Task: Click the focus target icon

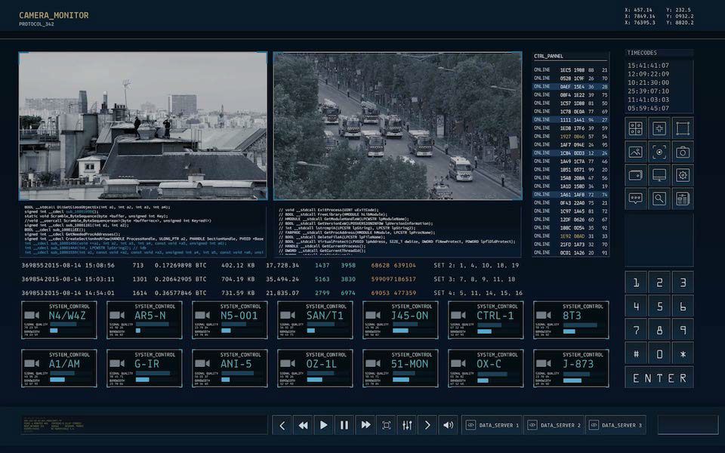Action: (659, 152)
